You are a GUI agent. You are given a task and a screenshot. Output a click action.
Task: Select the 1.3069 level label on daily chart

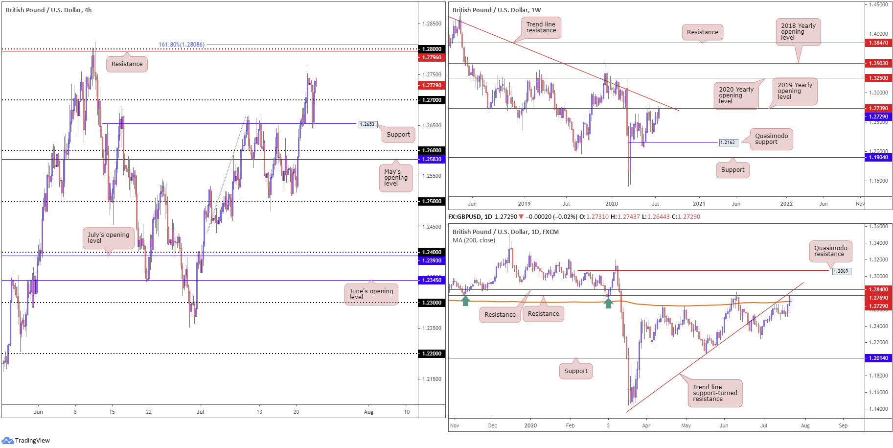point(841,271)
